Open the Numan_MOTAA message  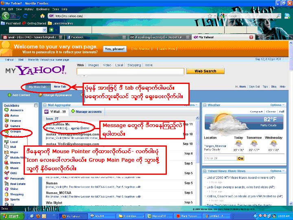[x=118, y=195]
